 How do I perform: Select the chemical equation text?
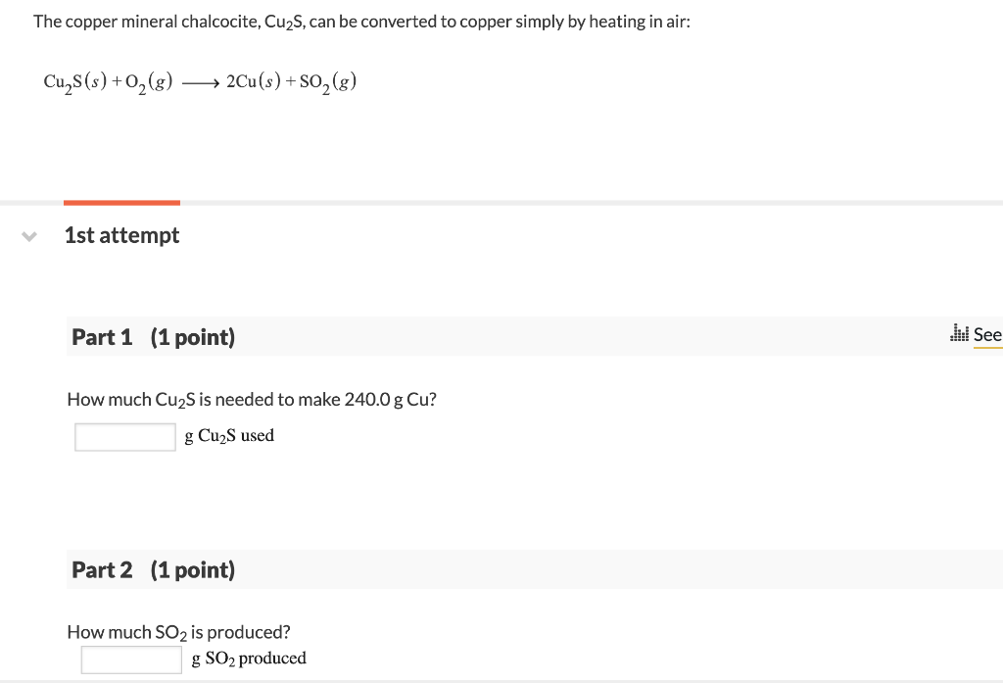coord(199,81)
